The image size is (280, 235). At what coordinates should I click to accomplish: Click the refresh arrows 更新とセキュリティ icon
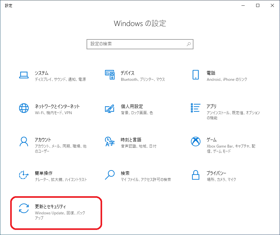24,208
